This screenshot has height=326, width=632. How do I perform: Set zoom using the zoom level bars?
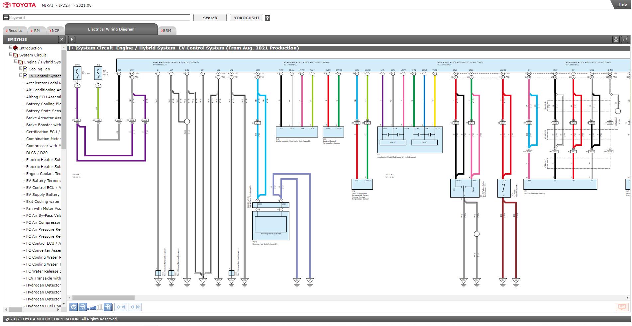coord(95,307)
